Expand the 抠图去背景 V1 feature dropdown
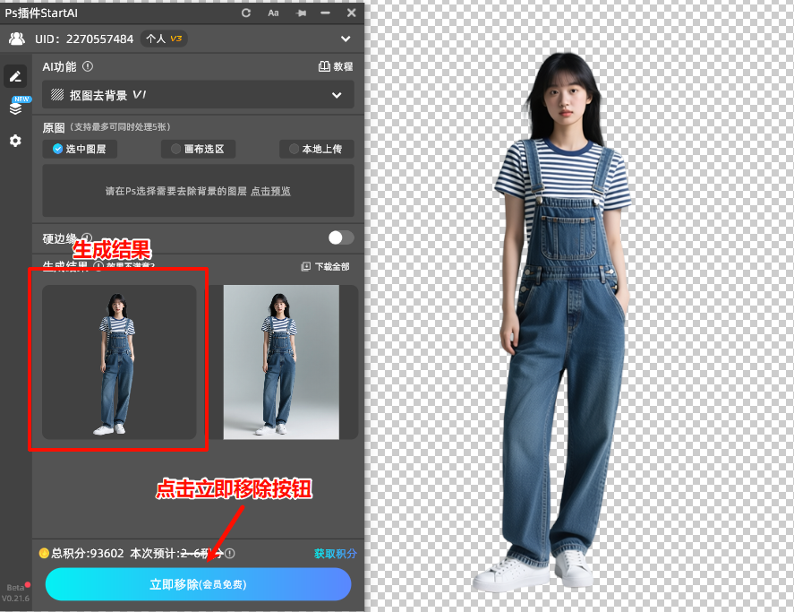Screen dimensions: 794x612 pos(337,95)
